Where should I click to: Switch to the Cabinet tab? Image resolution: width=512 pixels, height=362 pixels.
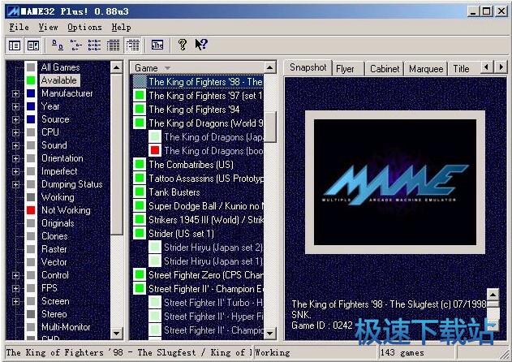pyautogui.click(x=385, y=69)
